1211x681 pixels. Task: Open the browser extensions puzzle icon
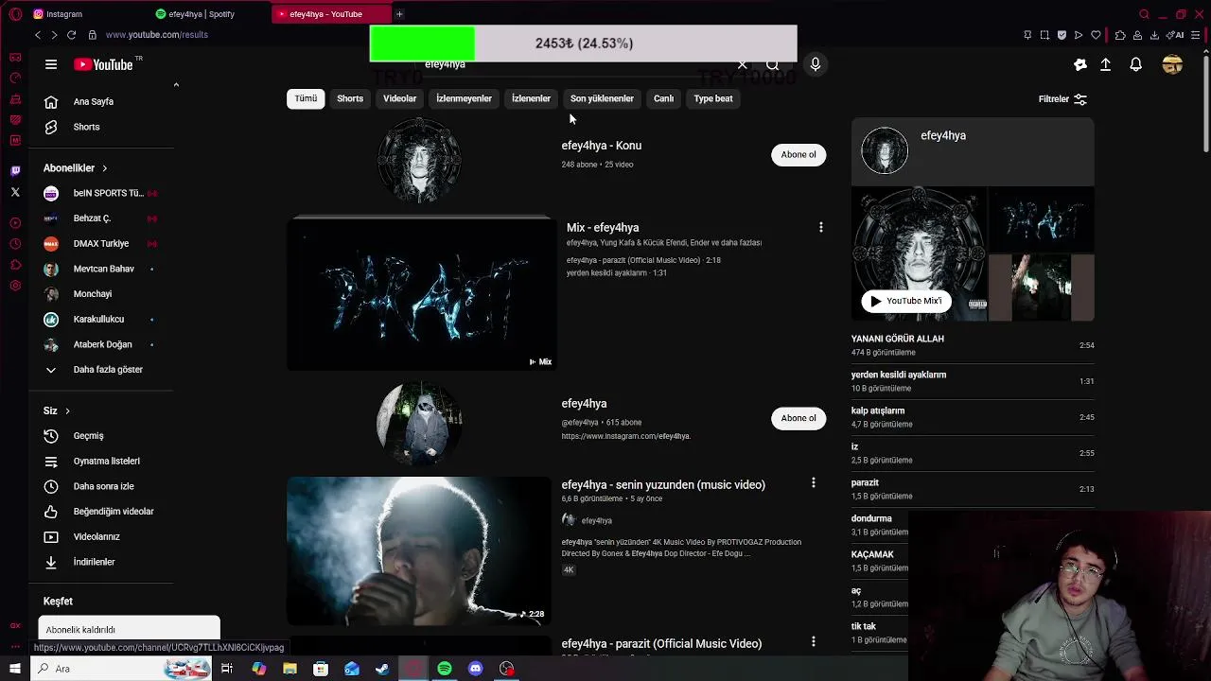(1120, 35)
